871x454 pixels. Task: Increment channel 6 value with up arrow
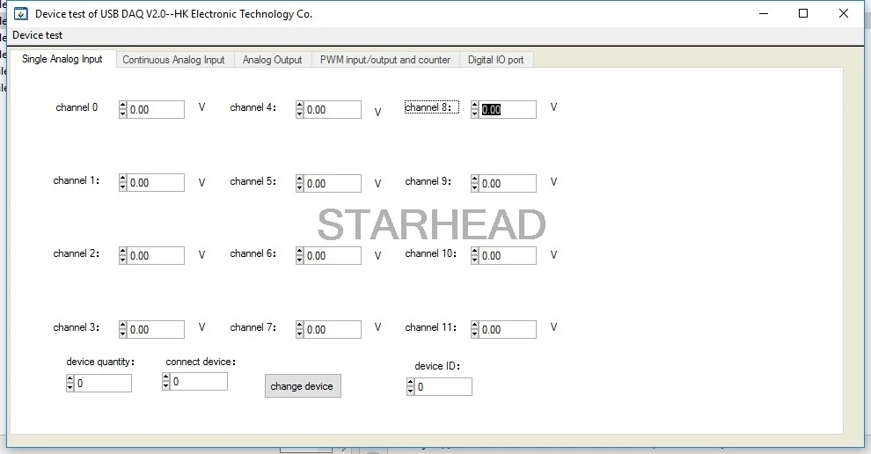click(299, 251)
